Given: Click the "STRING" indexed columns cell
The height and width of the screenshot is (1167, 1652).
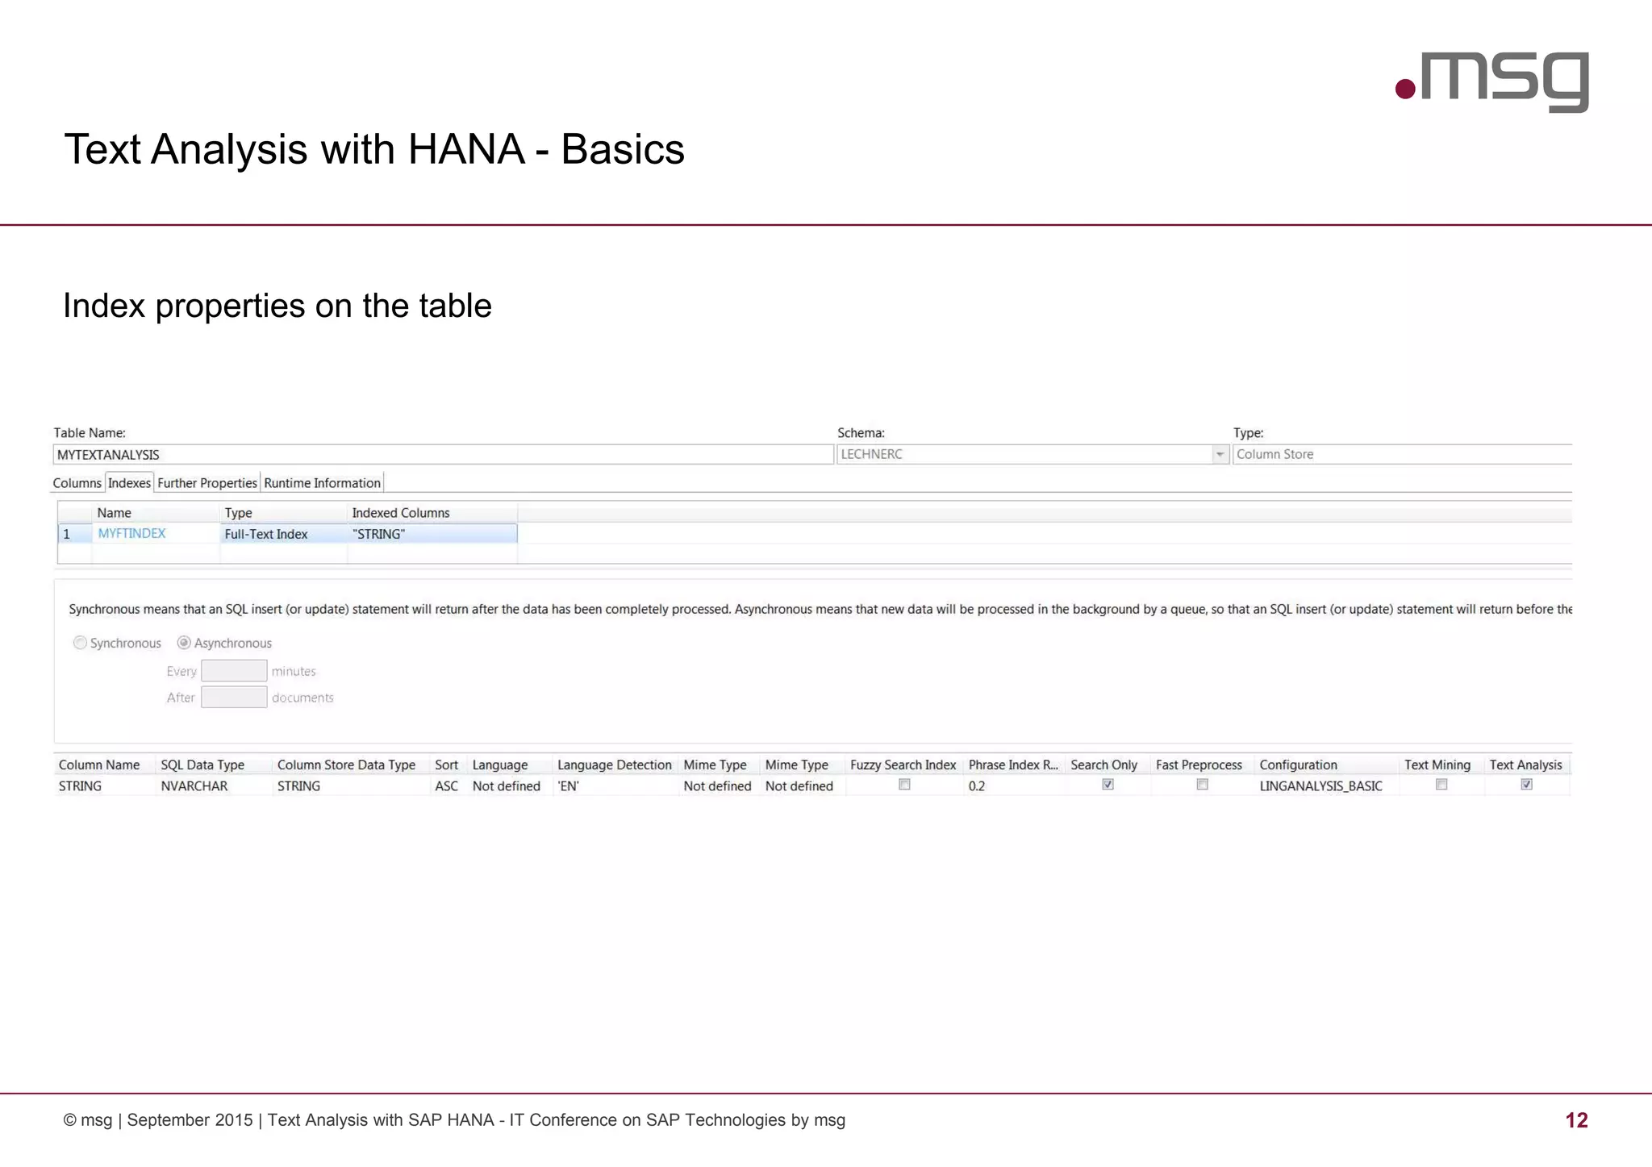Looking at the screenshot, I should click(432, 534).
